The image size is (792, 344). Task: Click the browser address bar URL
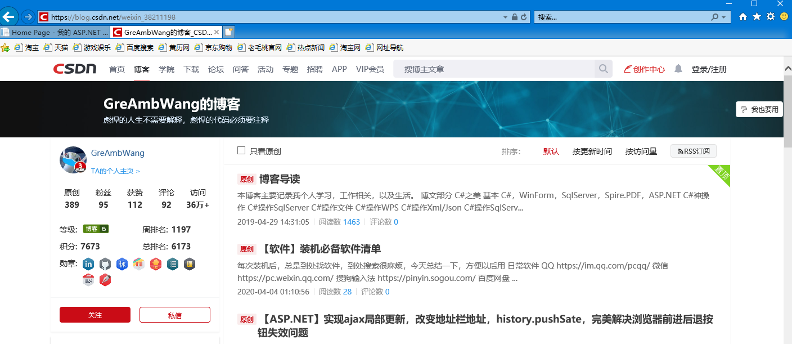[x=113, y=17]
